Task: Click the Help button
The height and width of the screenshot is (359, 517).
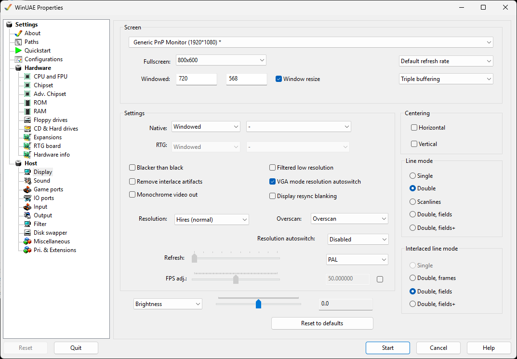Action: tap(489, 348)
